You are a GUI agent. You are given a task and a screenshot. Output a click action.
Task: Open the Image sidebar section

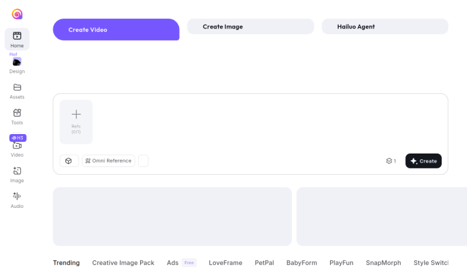[x=17, y=175]
